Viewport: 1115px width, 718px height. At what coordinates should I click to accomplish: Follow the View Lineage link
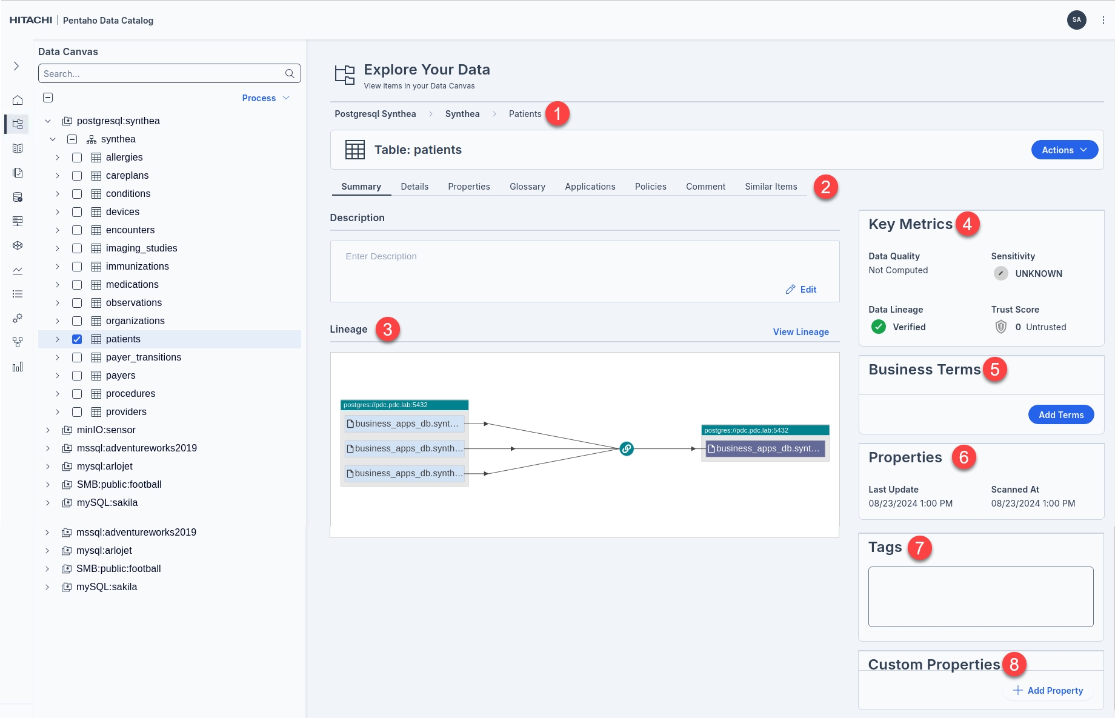coord(800,332)
